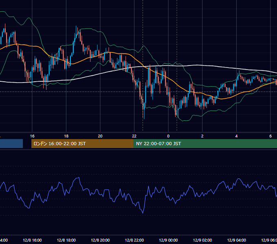The height and width of the screenshot is (244, 277).
Task: Click the hour label 20 on price chart axis
Action: pyautogui.click(x=100, y=136)
